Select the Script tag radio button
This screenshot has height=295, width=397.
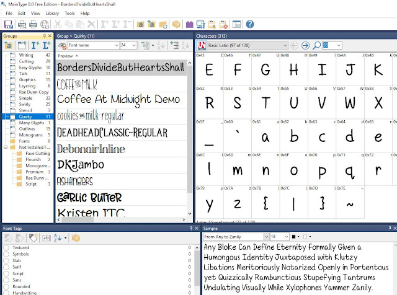point(6,274)
